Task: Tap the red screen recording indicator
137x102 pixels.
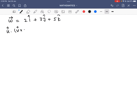Action: [x=117, y=1]
